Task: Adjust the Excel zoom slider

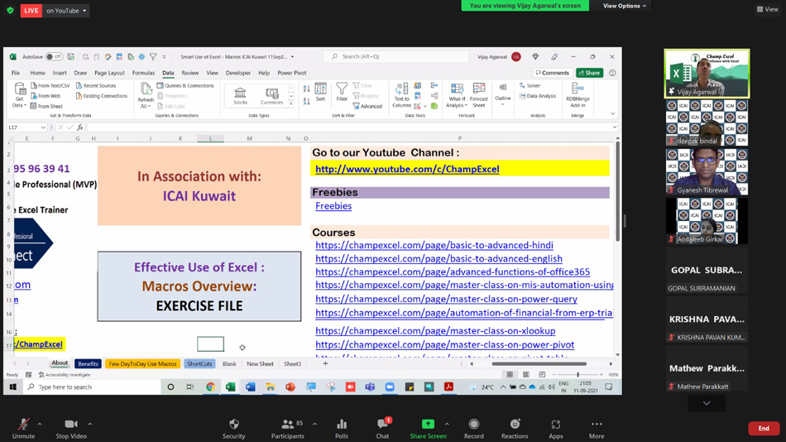Action: pyautogui.click(x=578, y=374)
